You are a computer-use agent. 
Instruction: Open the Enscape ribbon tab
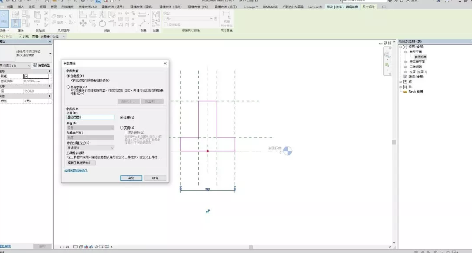pyautogui.click(x=251, y=7)
